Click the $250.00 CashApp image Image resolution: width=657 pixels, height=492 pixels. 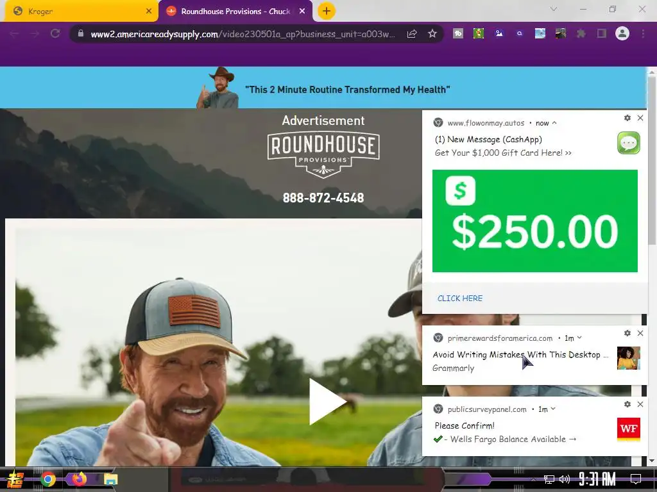click(535, 221)
